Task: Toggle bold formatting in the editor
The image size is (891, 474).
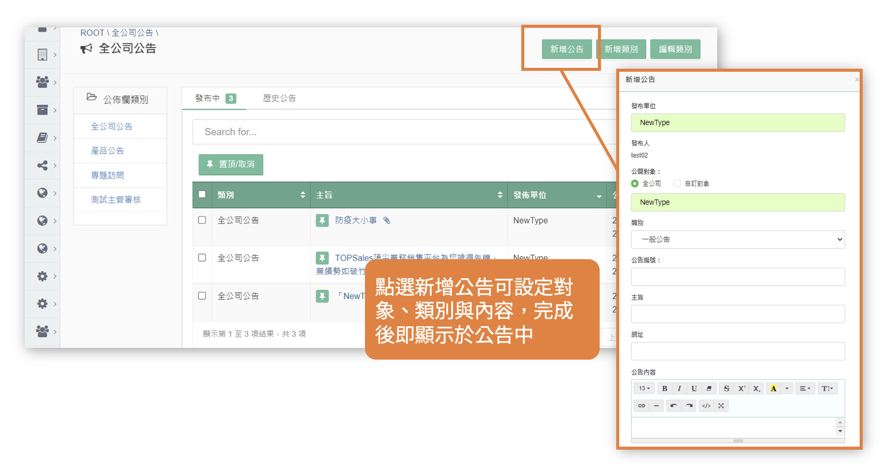Action: [x=665, y=388]
